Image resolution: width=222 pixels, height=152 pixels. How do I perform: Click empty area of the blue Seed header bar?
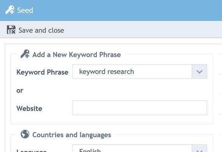click(128, 10)
